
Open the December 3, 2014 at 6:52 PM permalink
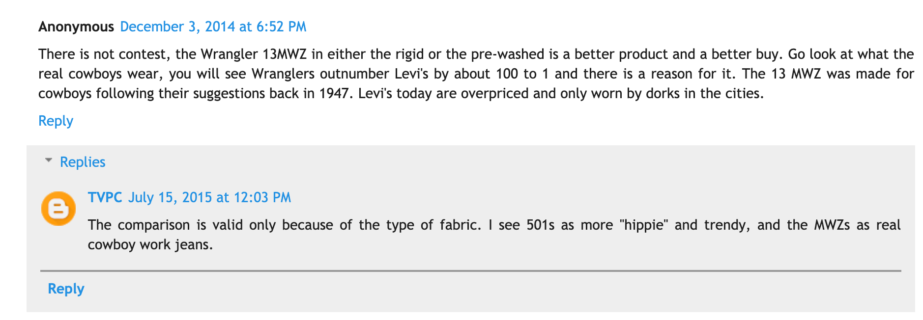click(213, 27)
